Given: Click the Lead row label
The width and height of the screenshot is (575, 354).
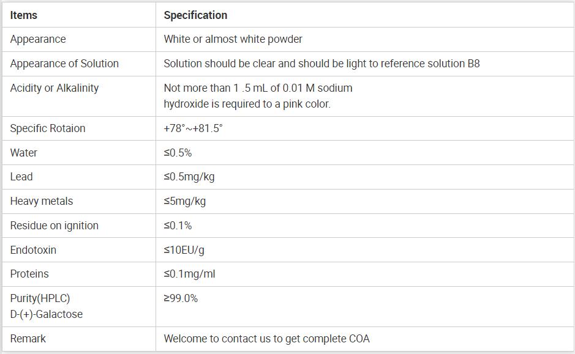Looking at the screenshot, I should click(x=21, y=177).
